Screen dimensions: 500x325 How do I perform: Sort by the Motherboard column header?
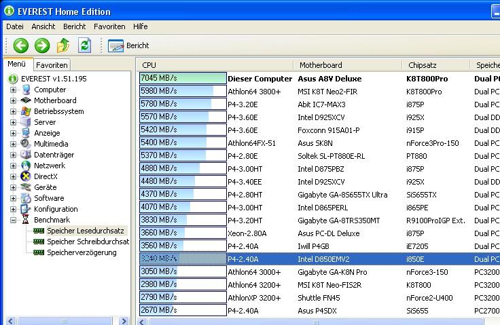click(348, 65)
